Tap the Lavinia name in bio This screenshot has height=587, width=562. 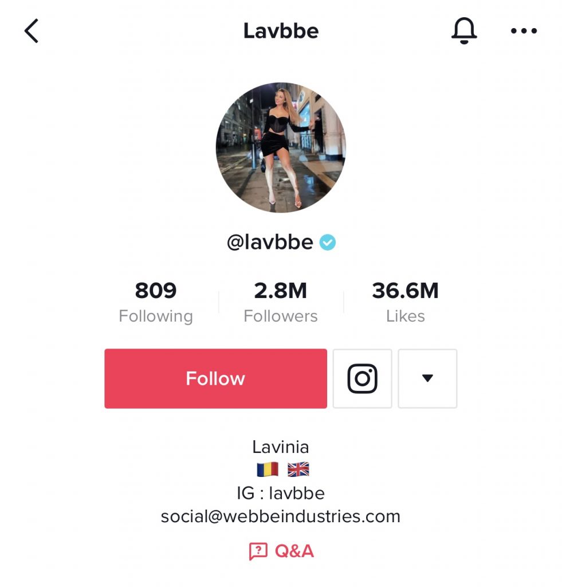(281, 447)
